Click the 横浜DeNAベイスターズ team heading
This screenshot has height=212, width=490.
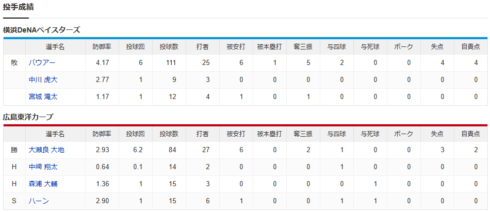(x=42, y=30)
